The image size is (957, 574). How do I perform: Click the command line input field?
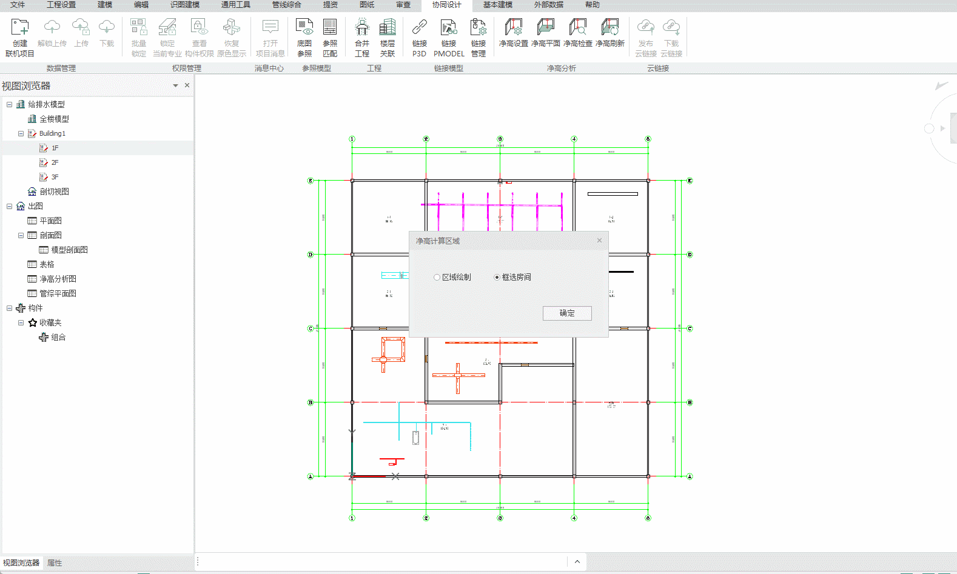coord(384,562)
